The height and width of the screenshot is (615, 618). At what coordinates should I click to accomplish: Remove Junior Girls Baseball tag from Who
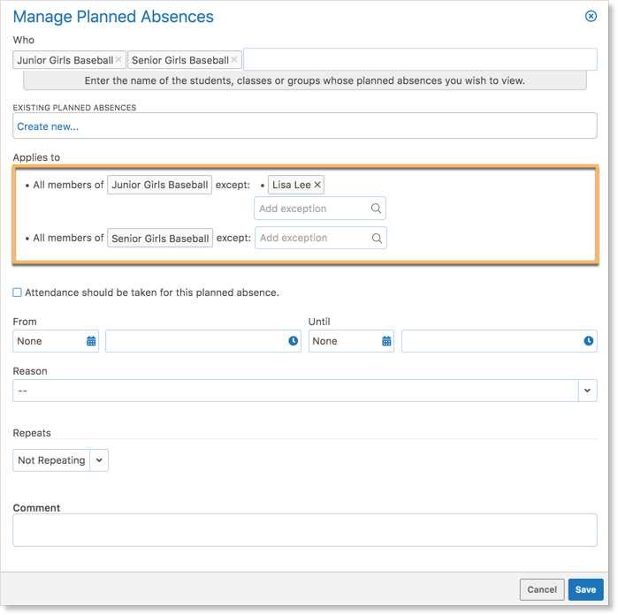(118, 60)
